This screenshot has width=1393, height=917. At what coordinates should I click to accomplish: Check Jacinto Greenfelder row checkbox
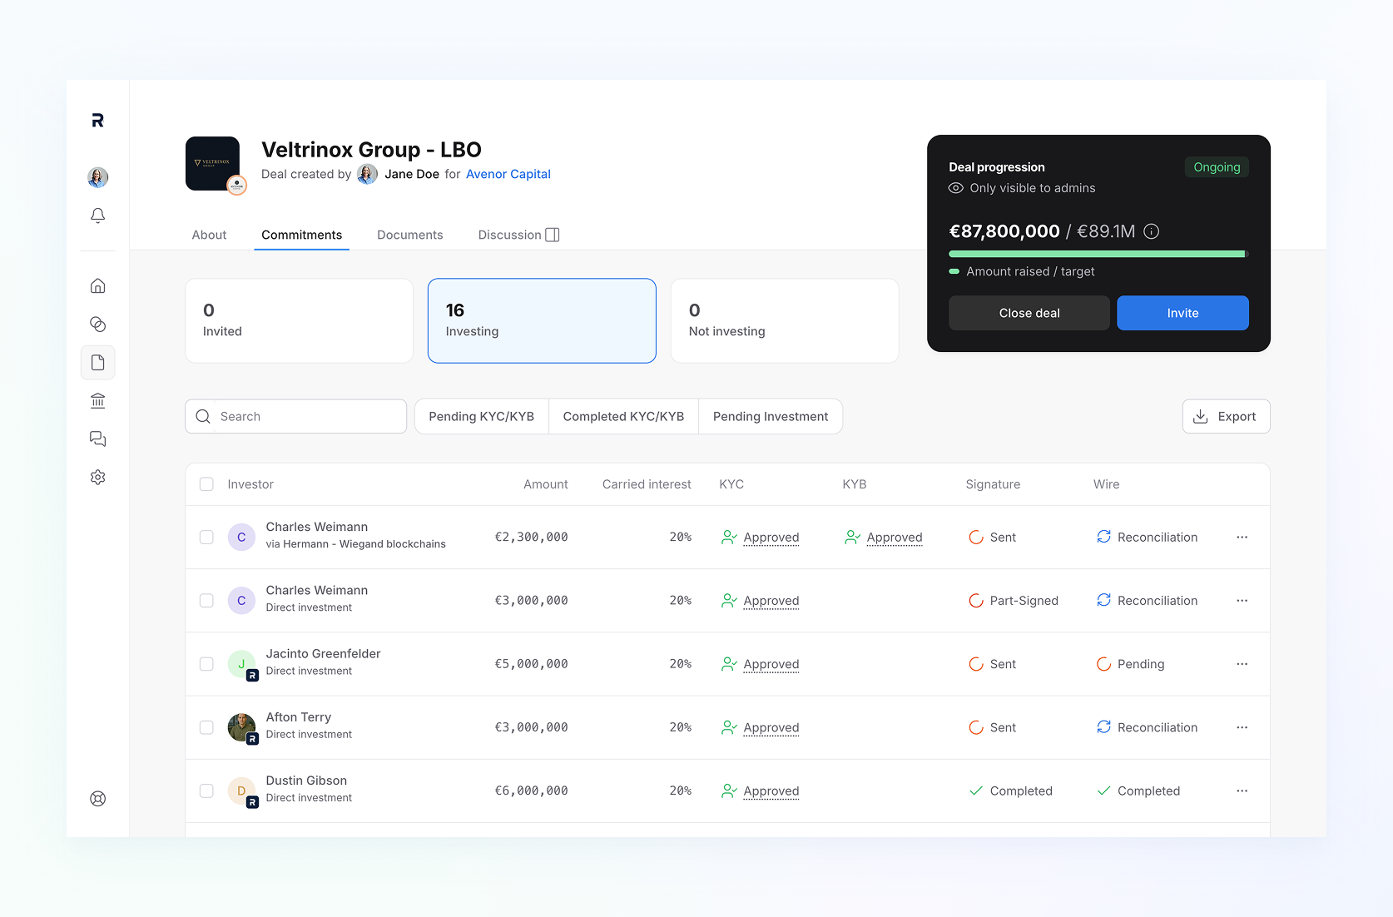(x=206, y=664)
